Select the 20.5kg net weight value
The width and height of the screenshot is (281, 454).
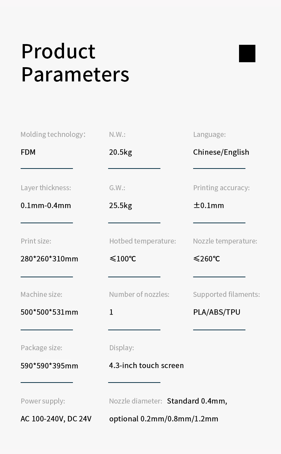pyautogui.click(x=121, y=152)
